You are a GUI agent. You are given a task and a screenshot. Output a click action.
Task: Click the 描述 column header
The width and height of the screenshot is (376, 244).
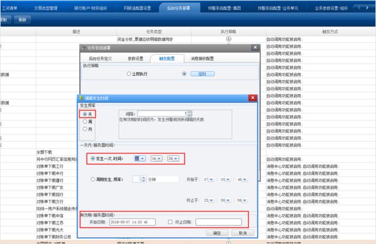tap(76, 32)
